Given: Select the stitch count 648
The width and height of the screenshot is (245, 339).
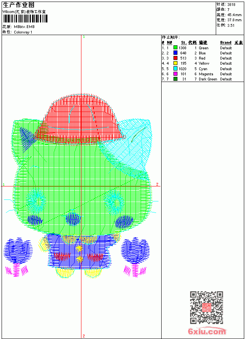Looking at the screenshot, I should coord(183,53).
